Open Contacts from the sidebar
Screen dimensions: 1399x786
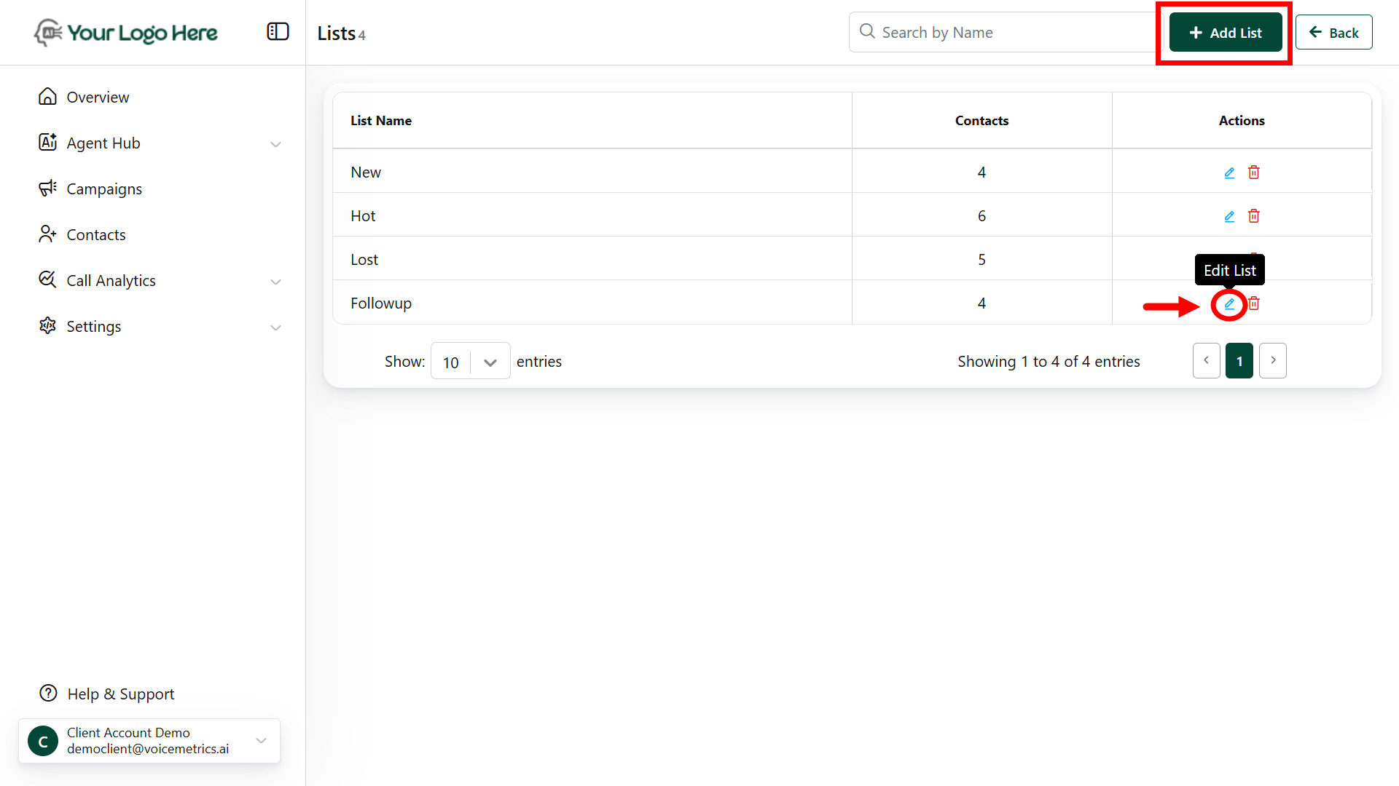(x=95, y=235)
